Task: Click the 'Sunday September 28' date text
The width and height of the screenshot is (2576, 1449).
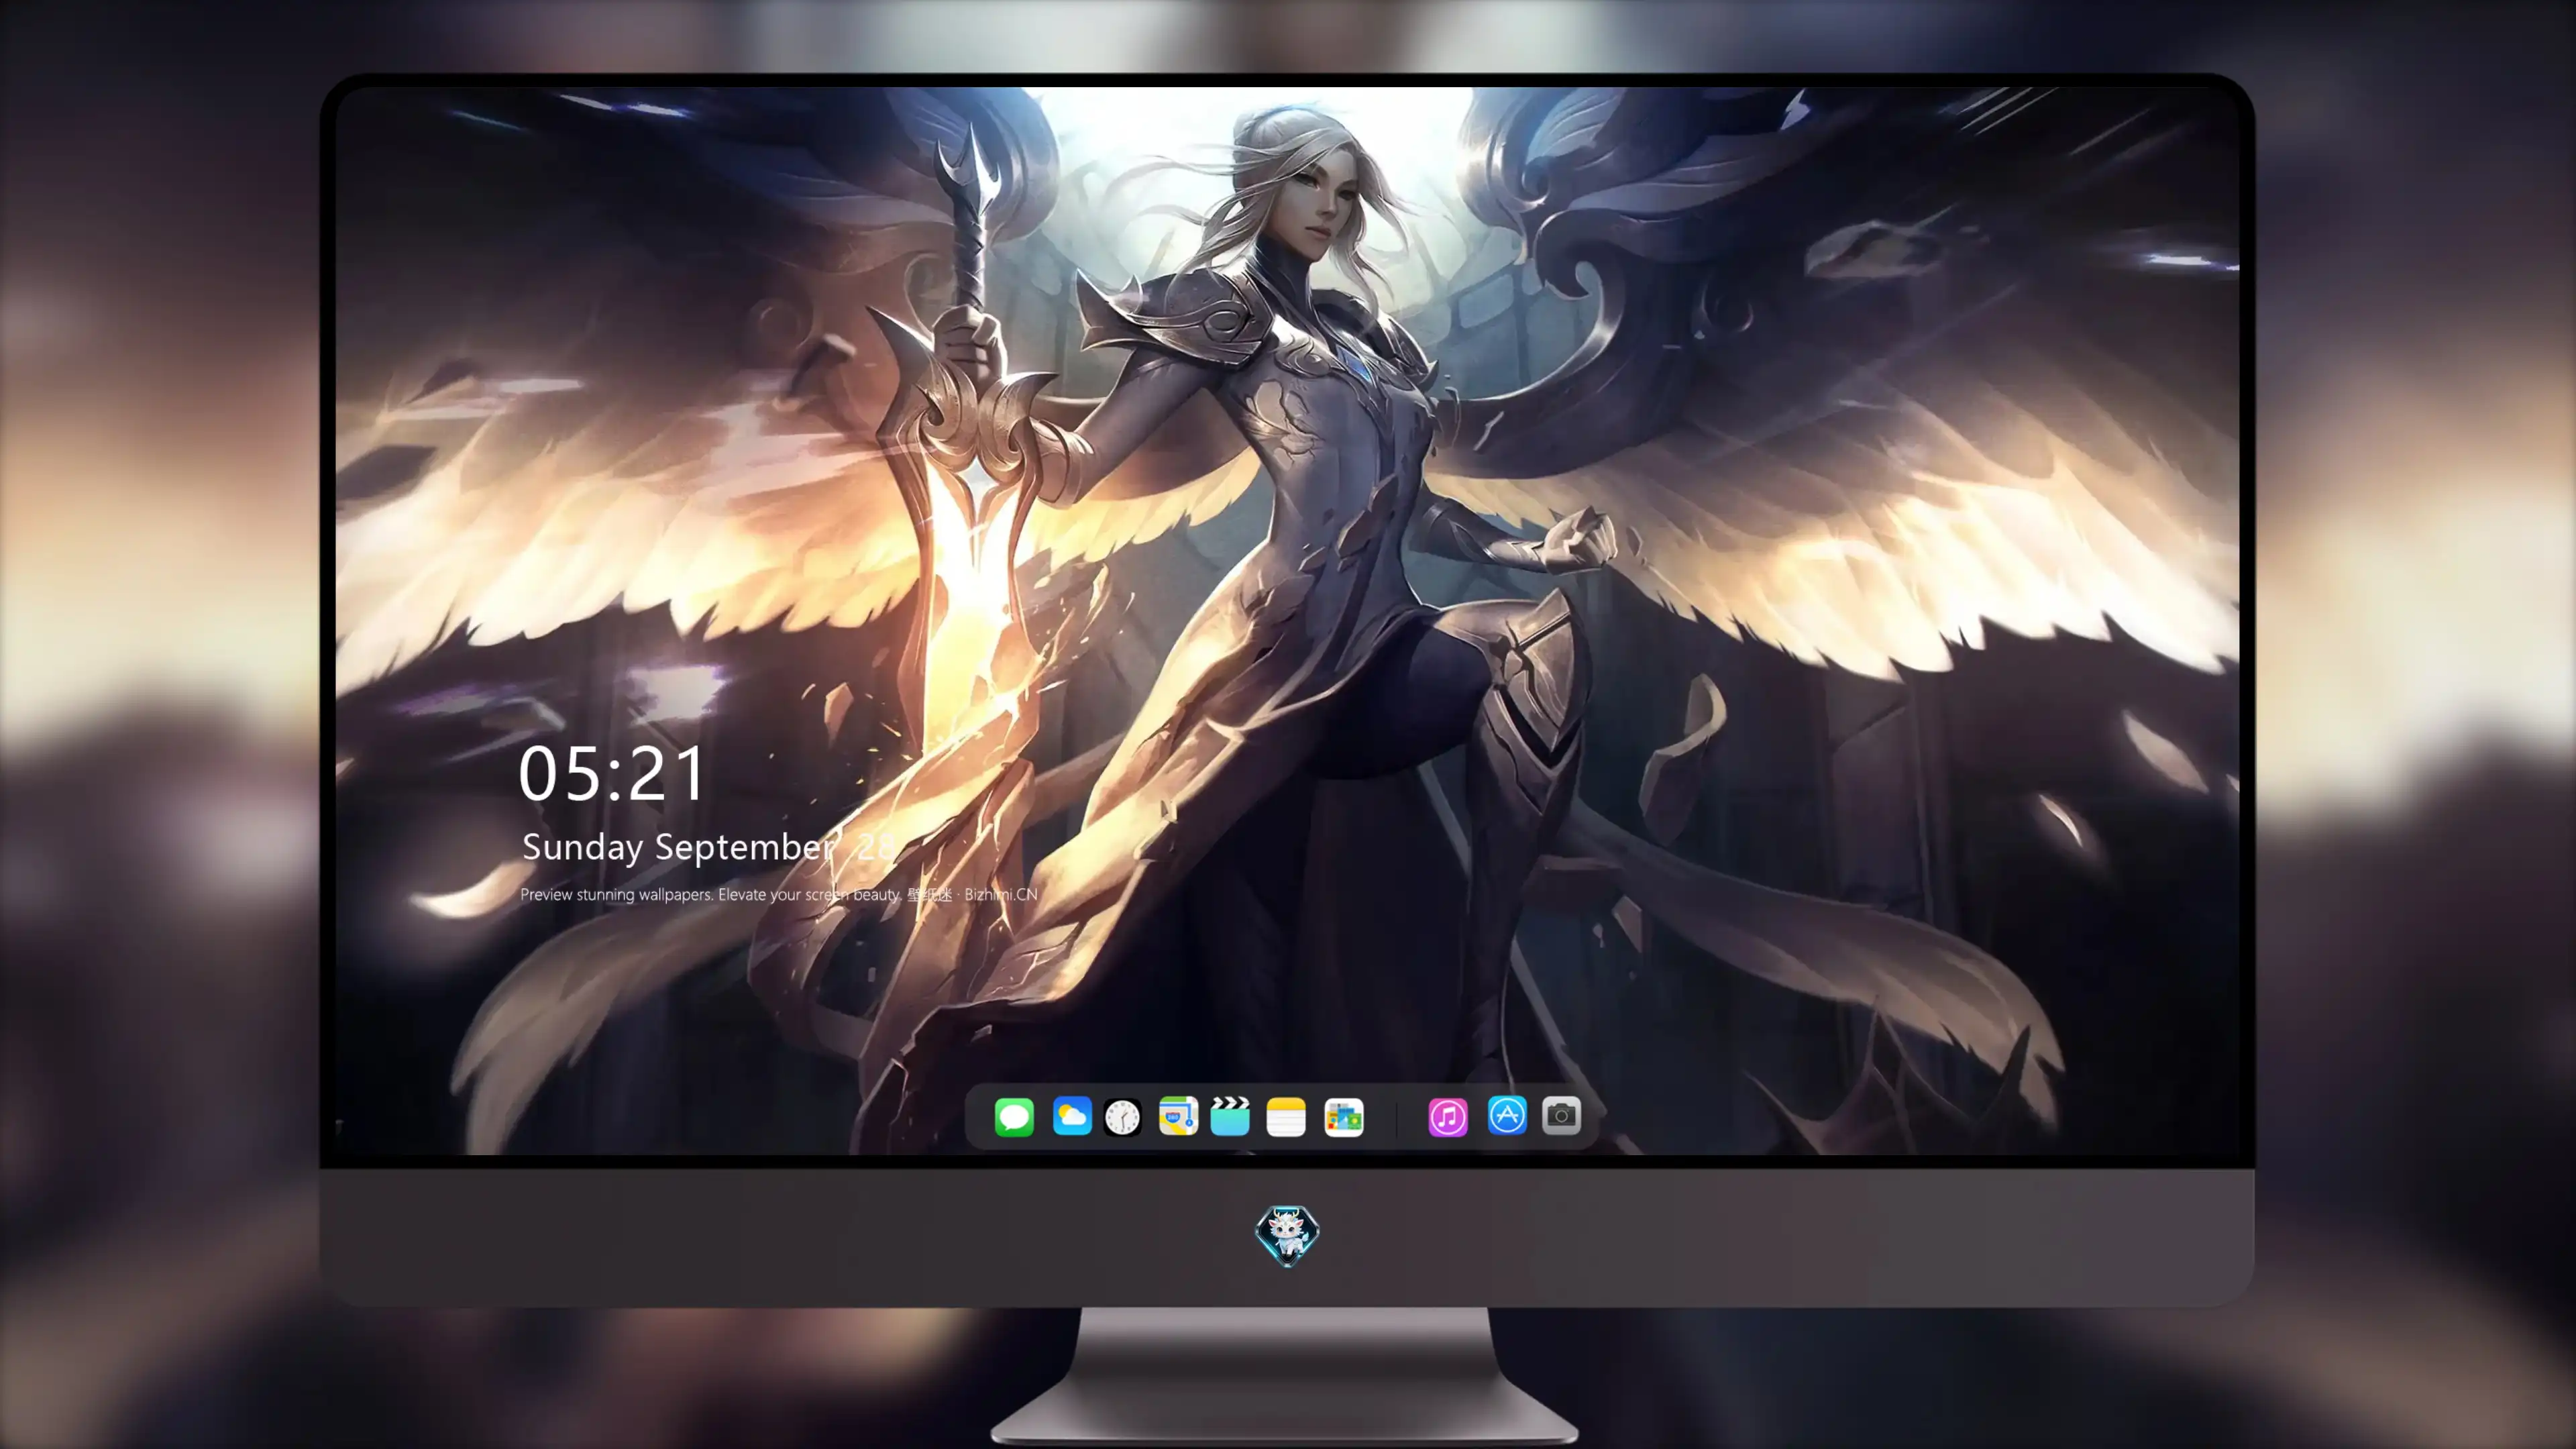Action: coord(708,847)
